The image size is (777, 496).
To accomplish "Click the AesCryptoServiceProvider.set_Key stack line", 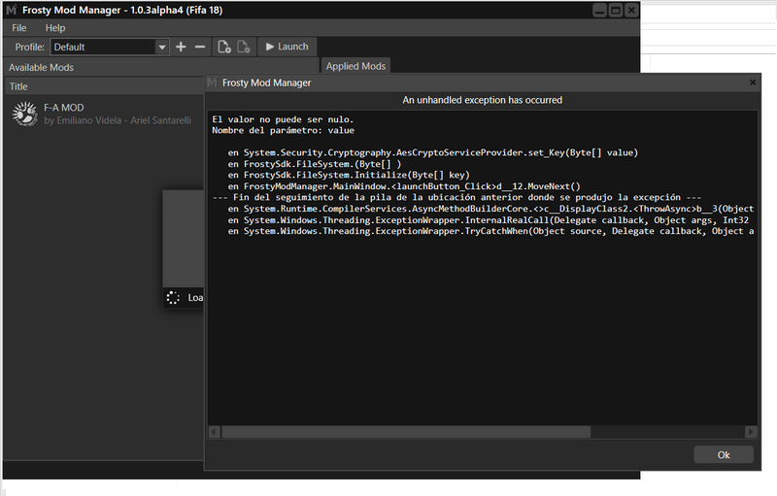I will pyautogui.click(x=433, y=153).
